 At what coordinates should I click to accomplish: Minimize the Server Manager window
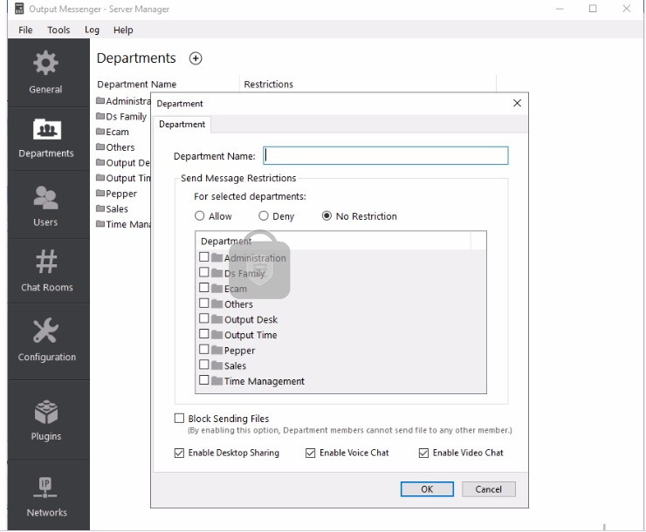click(x=560, y=9)
